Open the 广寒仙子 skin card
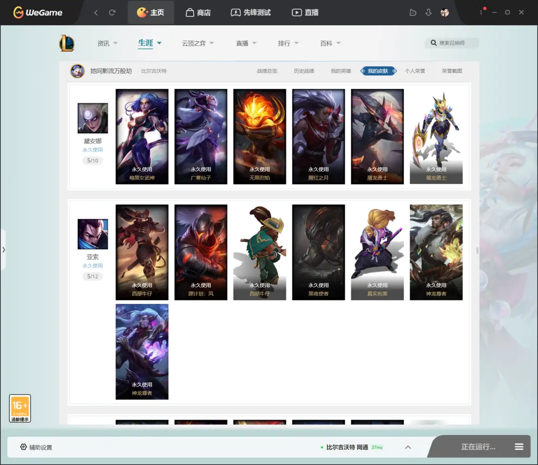The width and height of the screenshot is (538, 465). (x=201, y=136)
